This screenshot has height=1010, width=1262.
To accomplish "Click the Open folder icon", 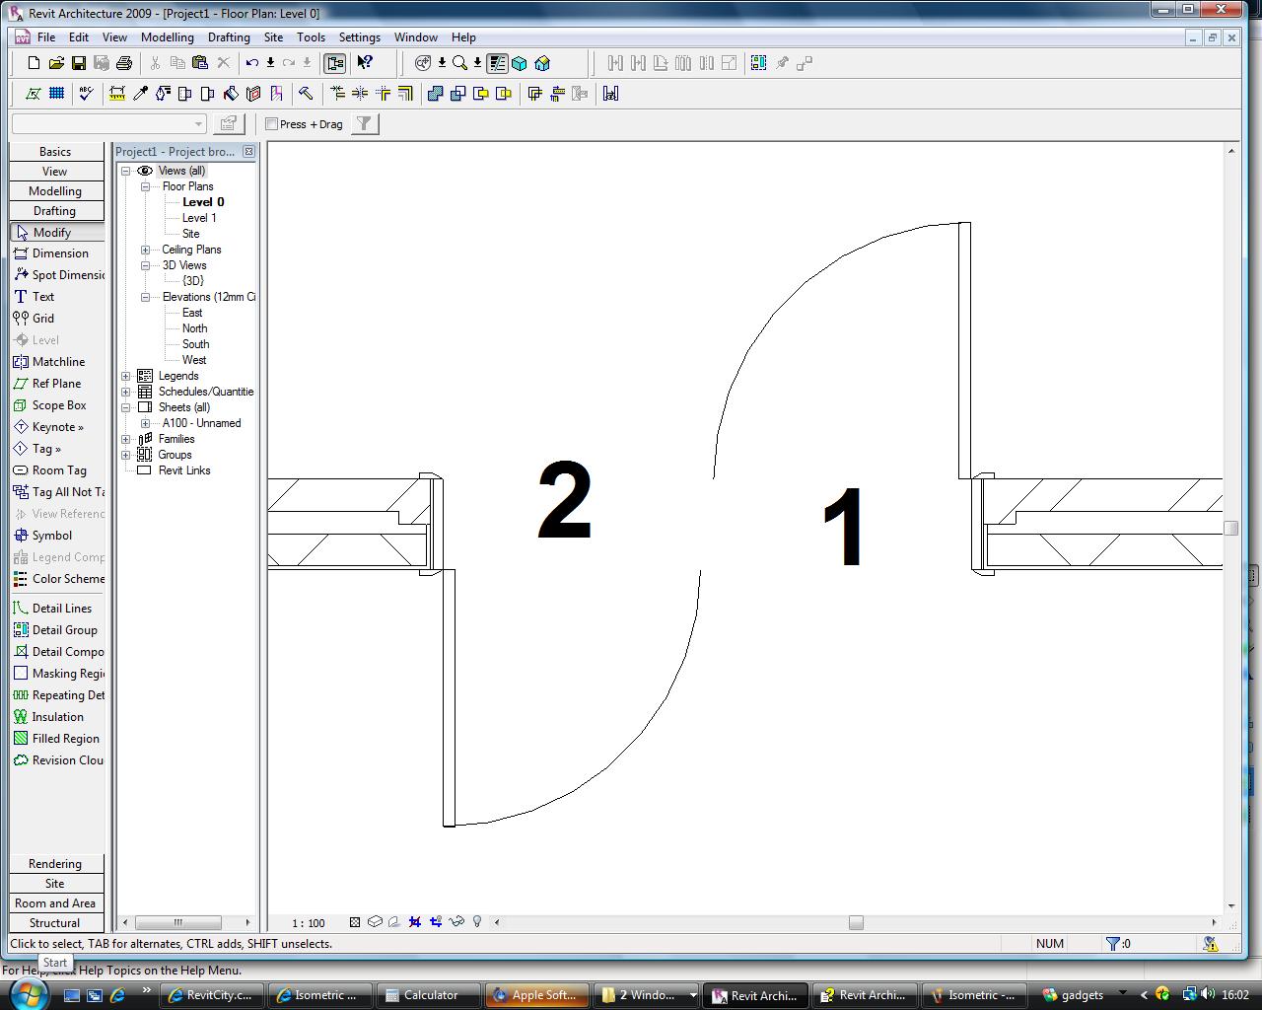I will point(56,63).
